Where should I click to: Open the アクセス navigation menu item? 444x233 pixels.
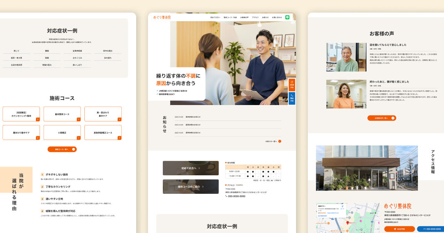point(255,17)
